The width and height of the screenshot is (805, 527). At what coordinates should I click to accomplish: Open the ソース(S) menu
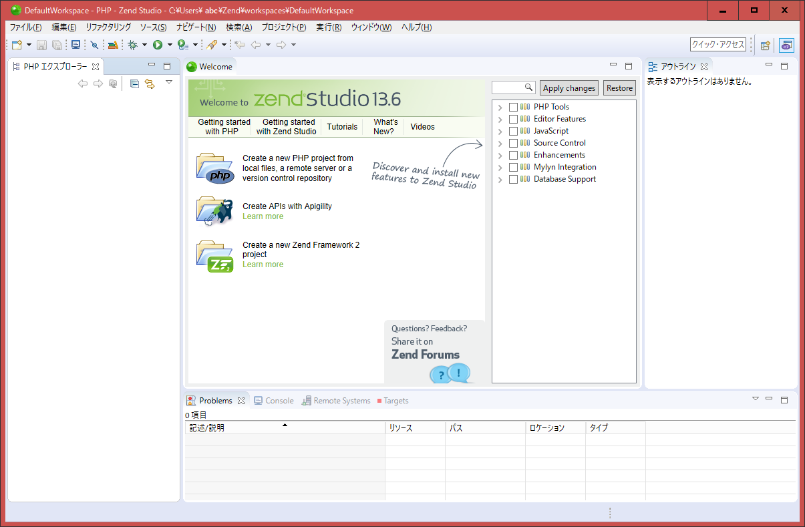(153, 27)
